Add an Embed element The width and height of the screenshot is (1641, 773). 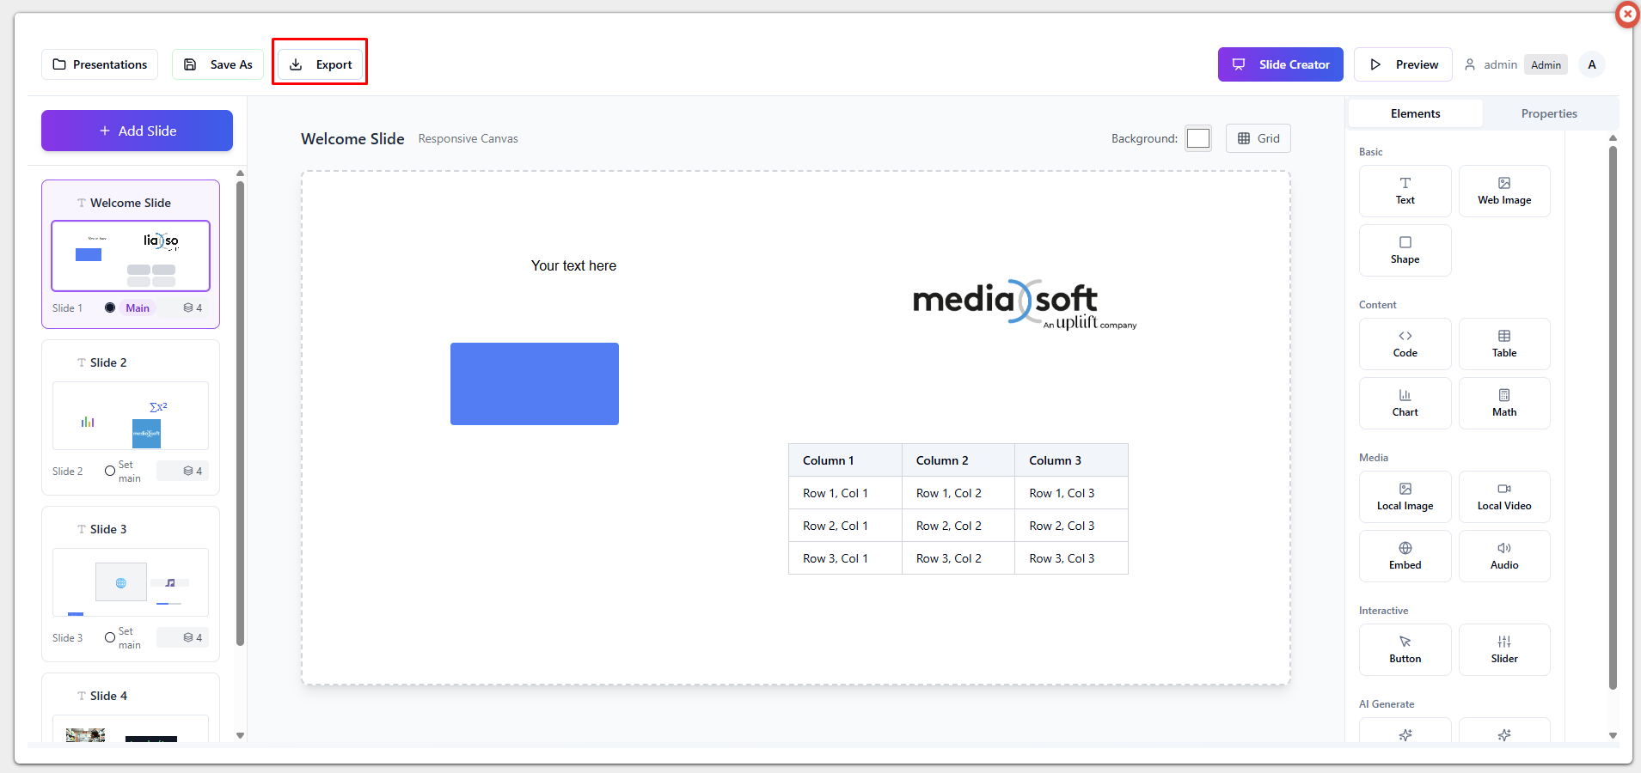click(1405, 556)
